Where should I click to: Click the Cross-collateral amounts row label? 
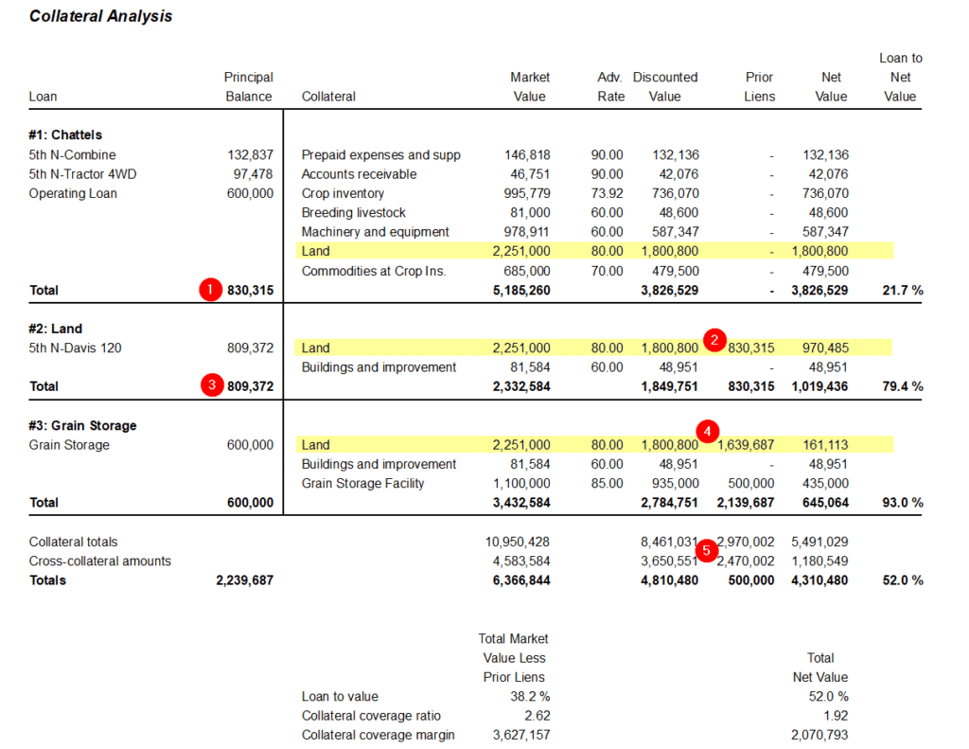coord(100,561)
